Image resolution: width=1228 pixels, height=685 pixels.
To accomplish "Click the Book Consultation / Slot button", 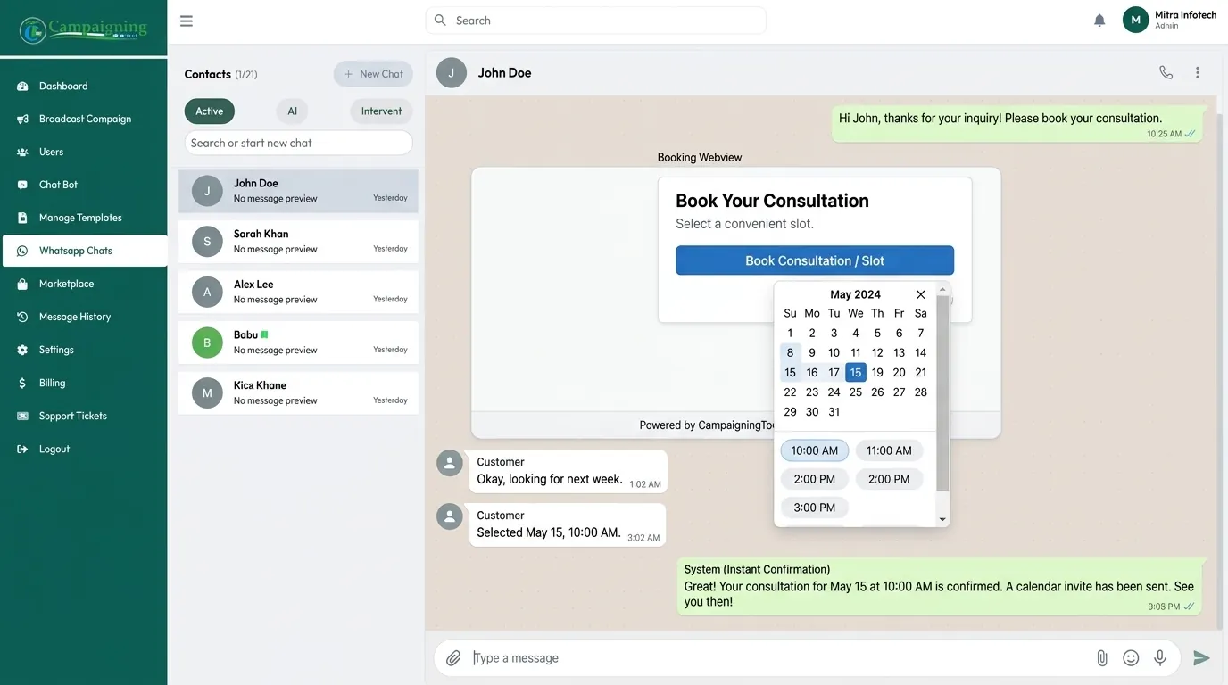I will pos(815,260).
